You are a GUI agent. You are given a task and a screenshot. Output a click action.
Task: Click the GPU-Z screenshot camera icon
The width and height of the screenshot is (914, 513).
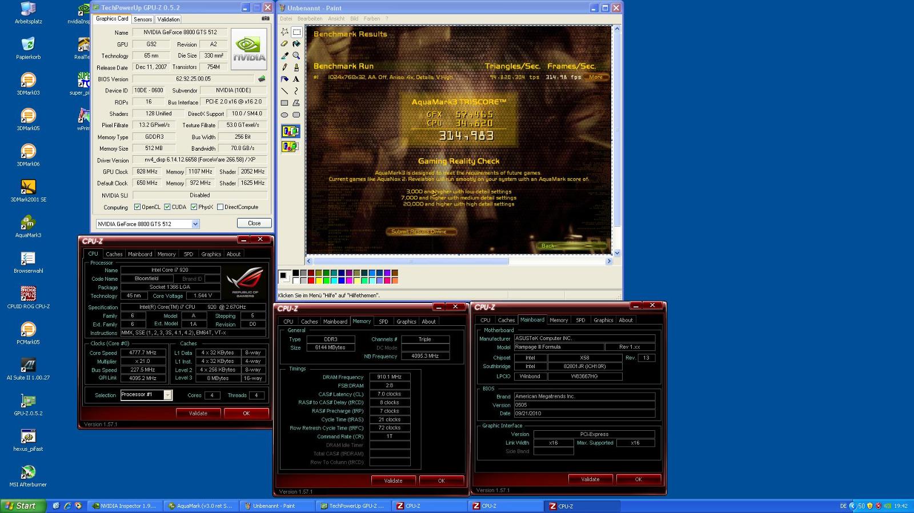[265, 18]
